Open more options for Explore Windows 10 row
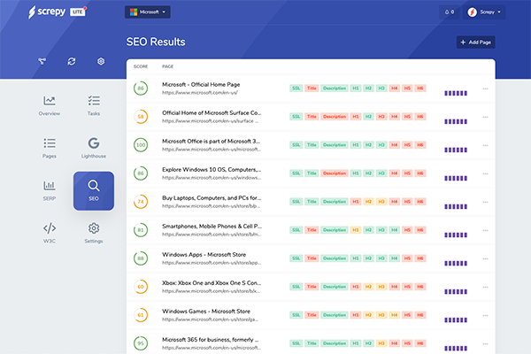 tap(485, 173)
